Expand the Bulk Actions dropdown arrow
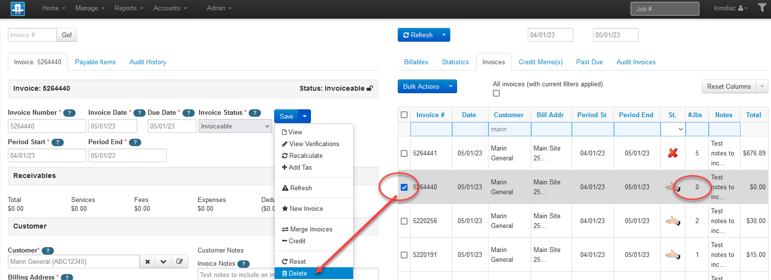The width and height of the screenshot is (771, 280). 451,86
